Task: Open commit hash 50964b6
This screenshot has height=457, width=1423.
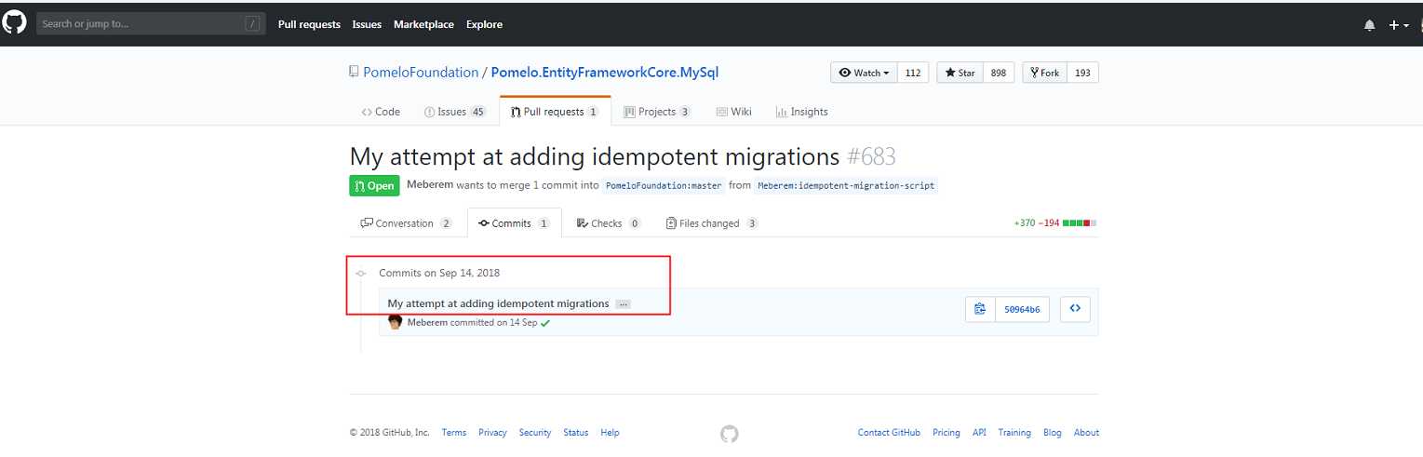Action: pyautogui.click(x=1022, y=309)
